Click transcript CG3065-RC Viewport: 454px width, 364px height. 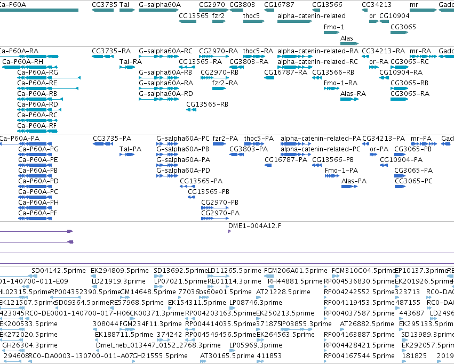[410, 62]
